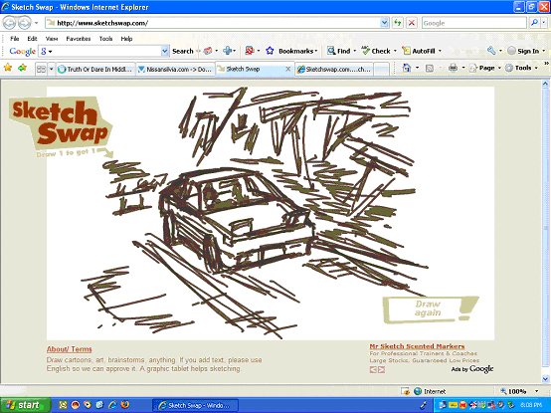This screenshot has width=551, height=413.
Task: Click the status bar popup blocker icon
Action: 405,391
